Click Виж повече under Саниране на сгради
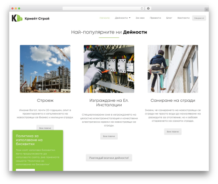This screenshot has width=218, height=184. (x=173, y=132)
